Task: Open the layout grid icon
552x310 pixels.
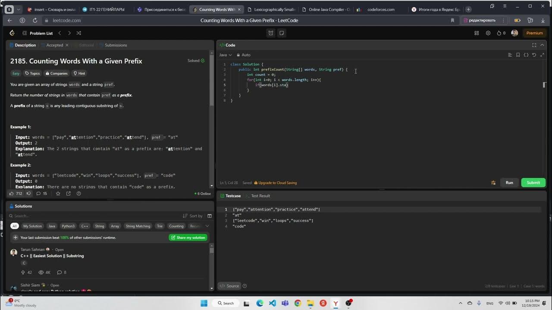Action: tap(477, 33)
